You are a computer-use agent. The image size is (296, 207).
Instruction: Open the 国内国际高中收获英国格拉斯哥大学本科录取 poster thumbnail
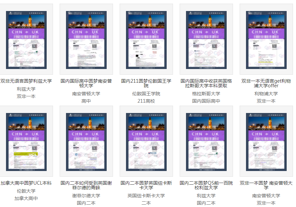(206, 40)
